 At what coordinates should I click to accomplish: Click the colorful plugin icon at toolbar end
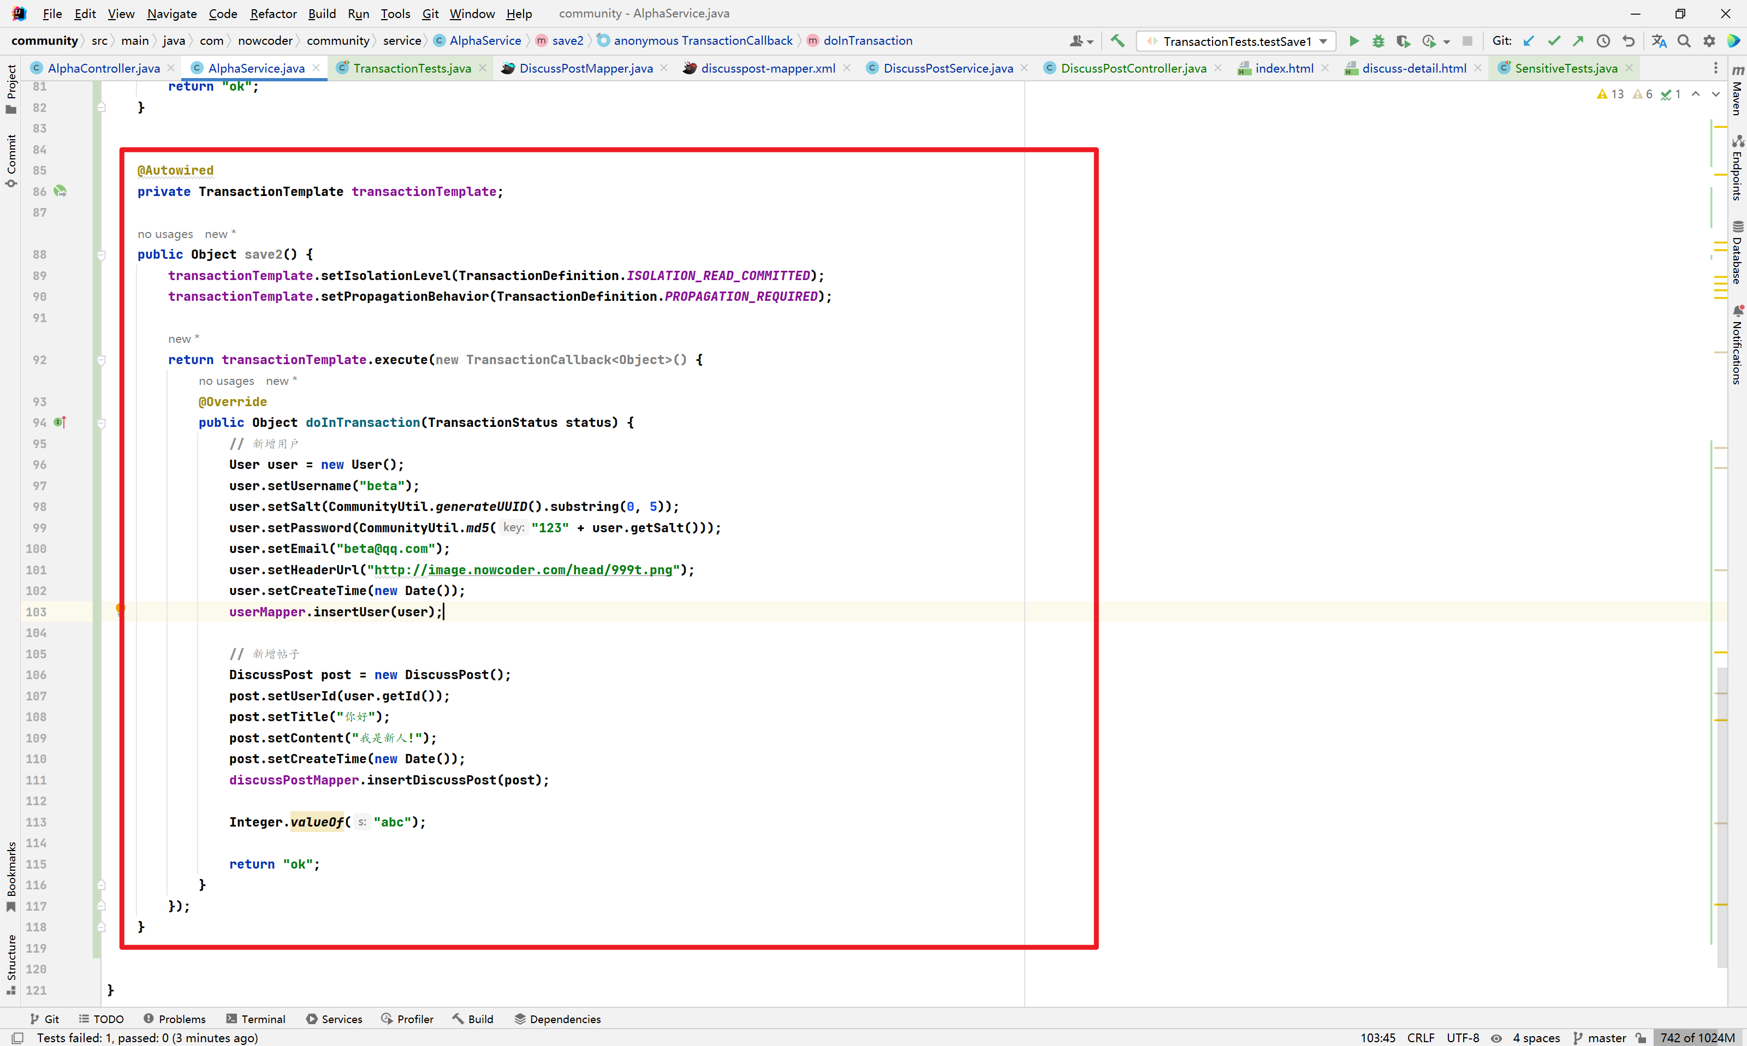(x=1733, y=41)
